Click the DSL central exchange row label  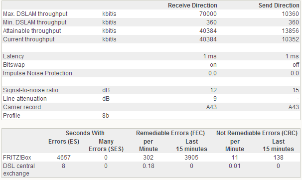[19, 170]
